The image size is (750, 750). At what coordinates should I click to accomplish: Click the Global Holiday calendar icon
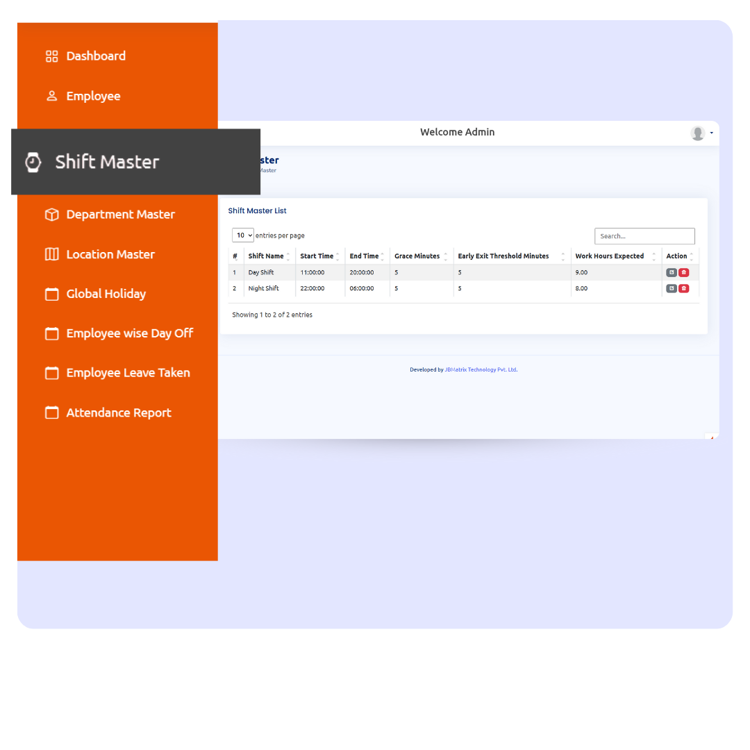point(51,294)
